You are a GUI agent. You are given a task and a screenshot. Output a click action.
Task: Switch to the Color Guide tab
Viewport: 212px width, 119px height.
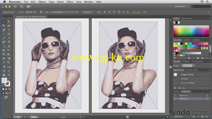(186, 18)
